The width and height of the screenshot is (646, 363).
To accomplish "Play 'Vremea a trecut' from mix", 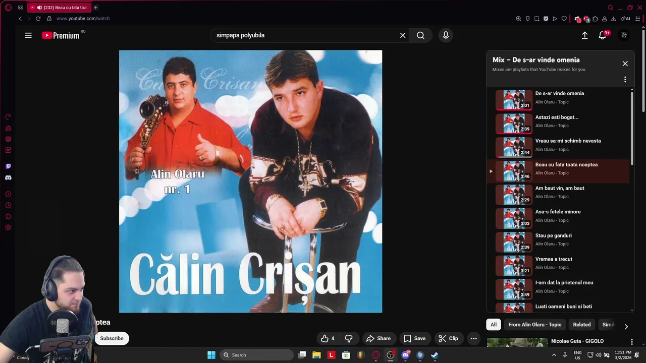I will pos(559,265).
